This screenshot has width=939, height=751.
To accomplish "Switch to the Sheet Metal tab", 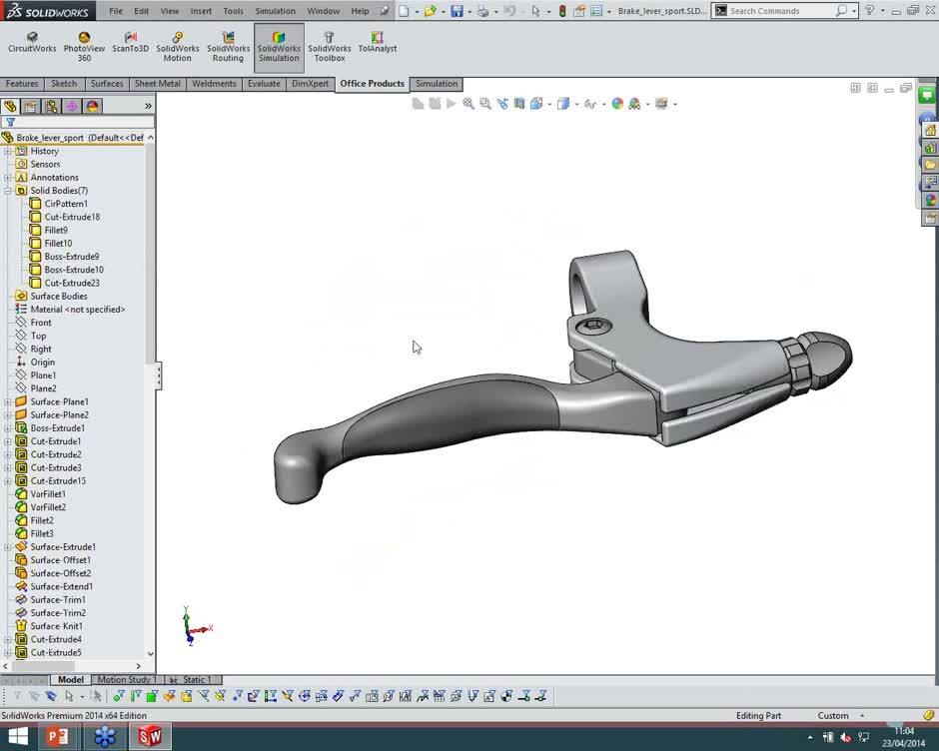I will (157, 84).
